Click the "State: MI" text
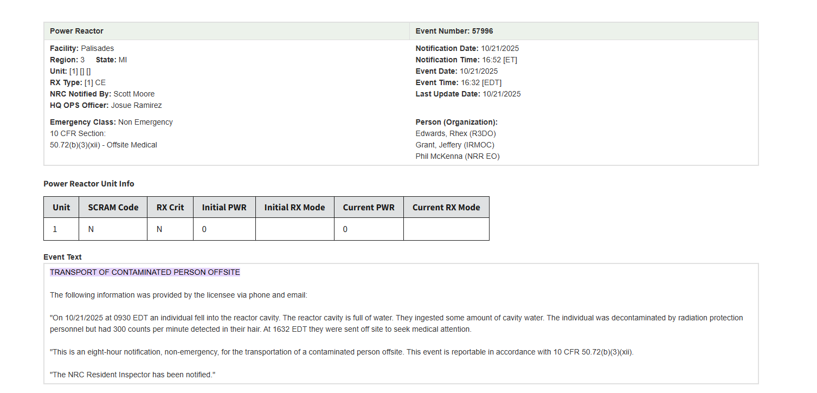The width and height of the screenshot is (817, 393). pyautogui.click(x=111, y=60)
